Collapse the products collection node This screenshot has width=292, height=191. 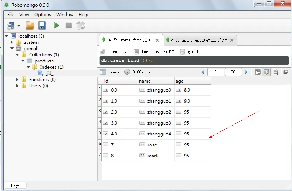[23, 61]
